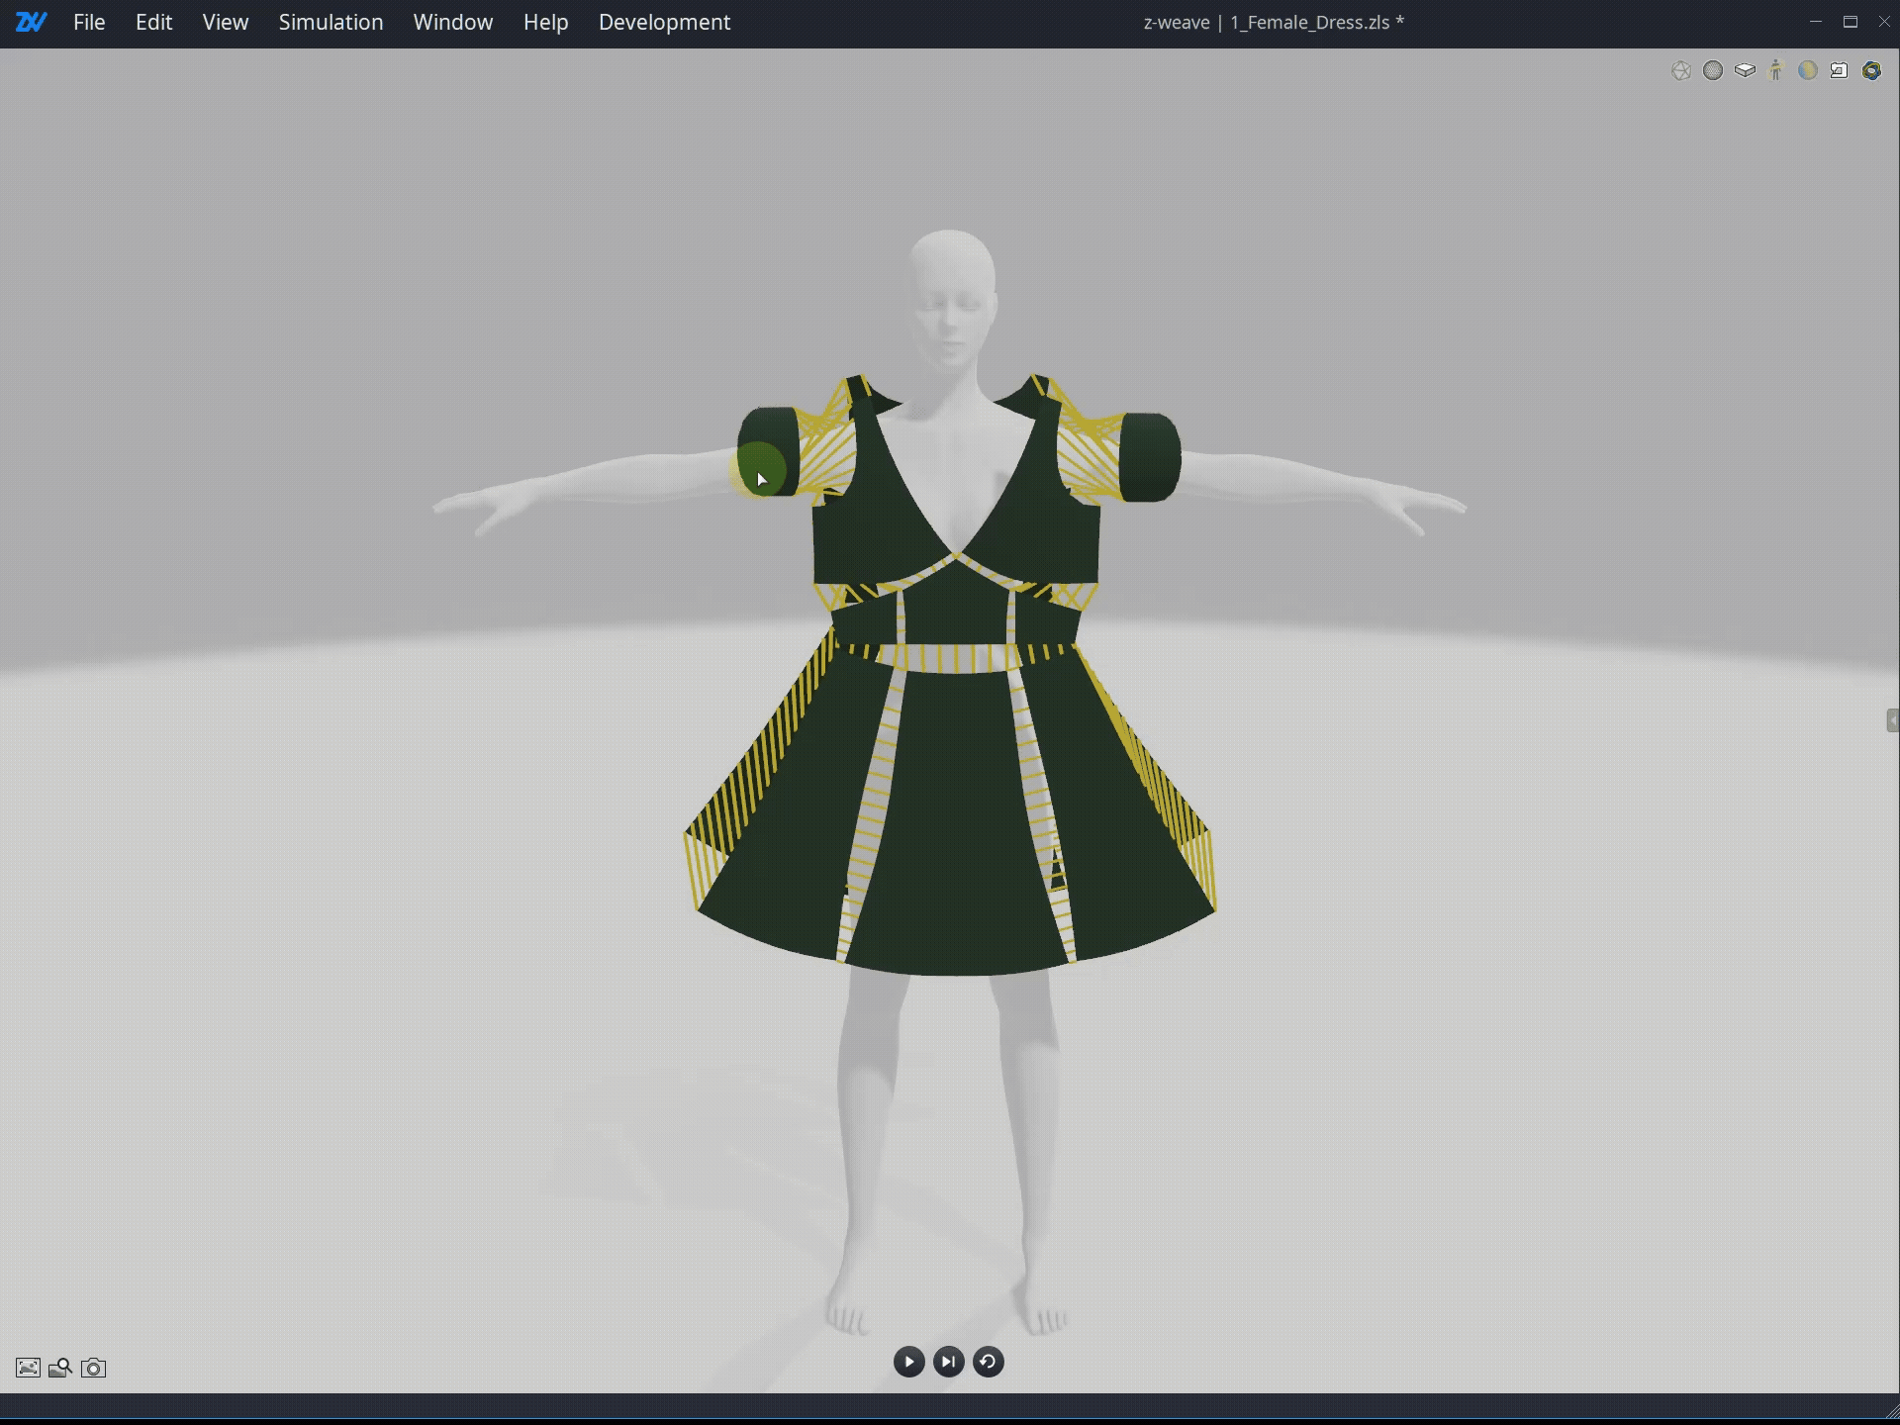Open the Window menu
The image size is (1900, 1425).
pos(452,22)
